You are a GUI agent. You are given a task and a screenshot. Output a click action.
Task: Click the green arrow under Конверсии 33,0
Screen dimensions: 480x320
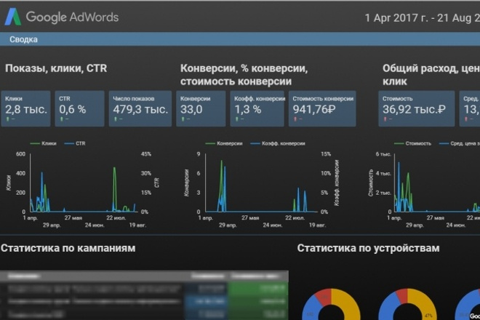183,119
